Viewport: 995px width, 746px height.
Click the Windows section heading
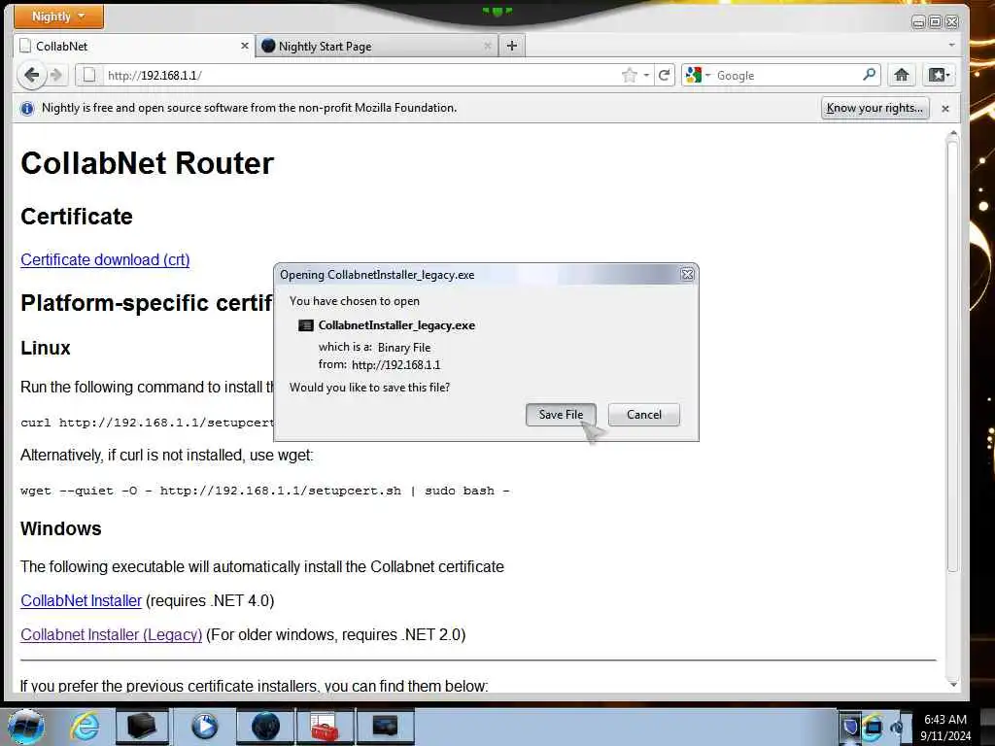pos(61,529)
